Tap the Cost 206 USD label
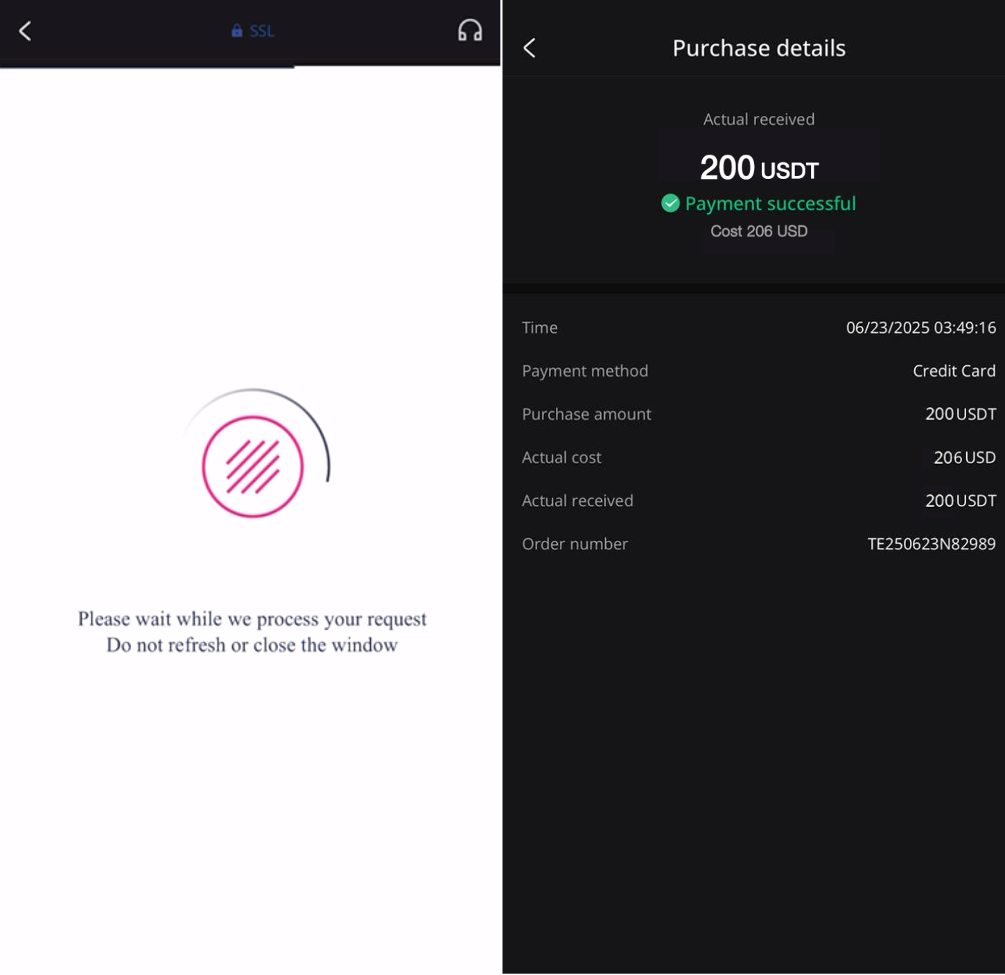This screenshot has width=1005, height=975. (x=759, y=231)
